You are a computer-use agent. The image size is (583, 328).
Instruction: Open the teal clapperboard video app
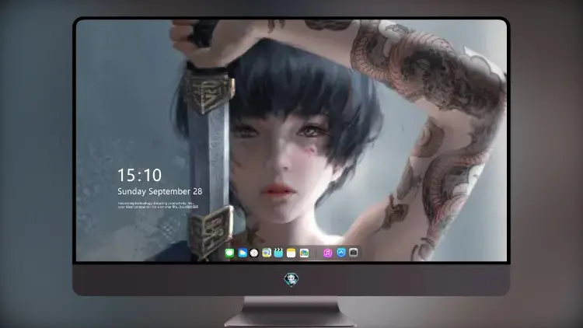pos(278,253)
